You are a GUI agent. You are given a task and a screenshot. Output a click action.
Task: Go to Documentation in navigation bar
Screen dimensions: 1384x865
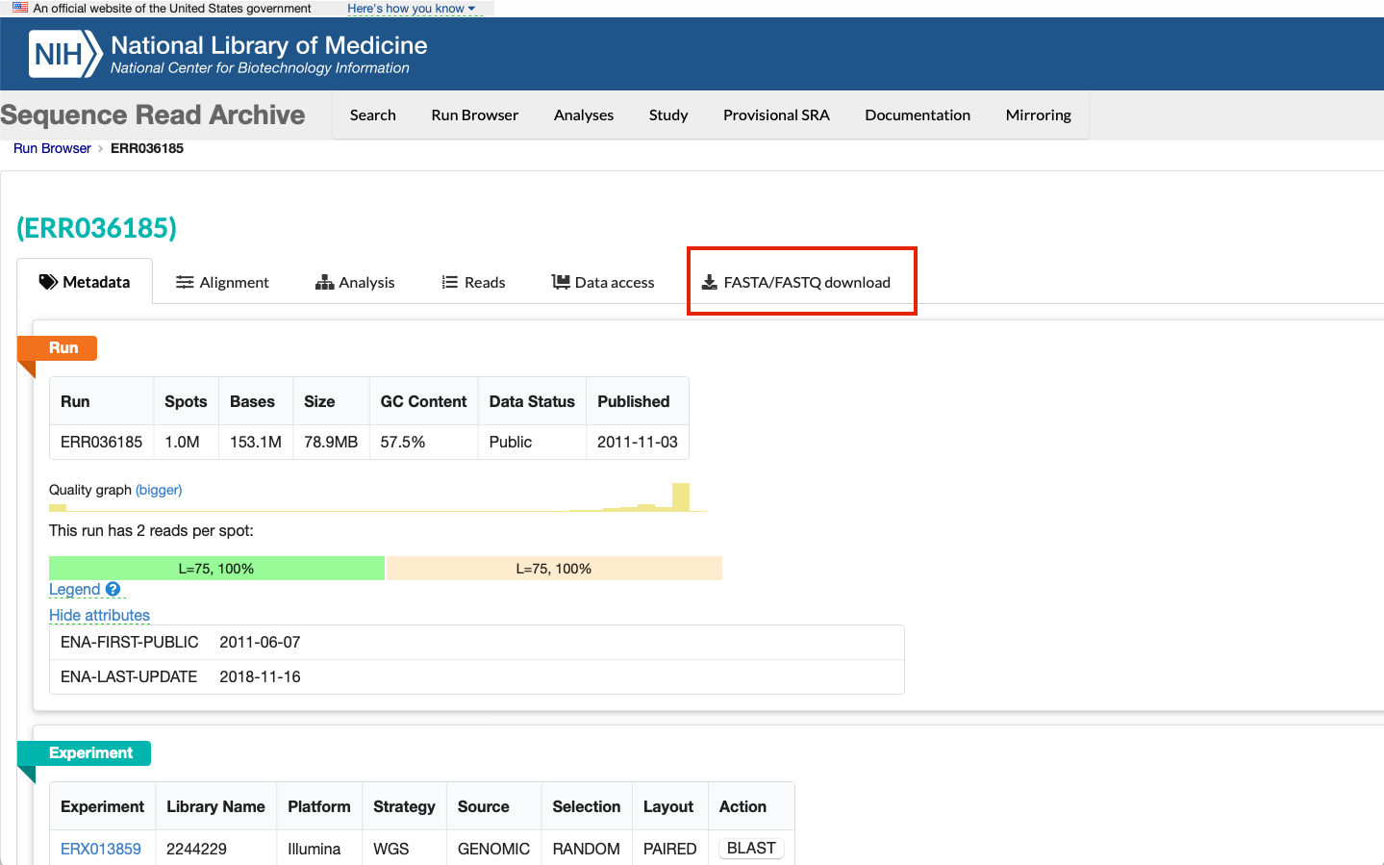click(x=917, y=114)
